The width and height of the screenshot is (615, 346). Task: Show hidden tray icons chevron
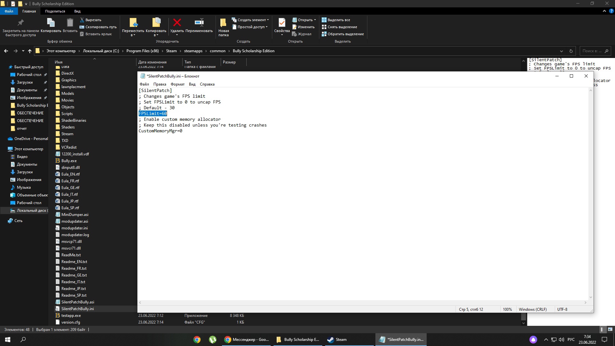546,340
